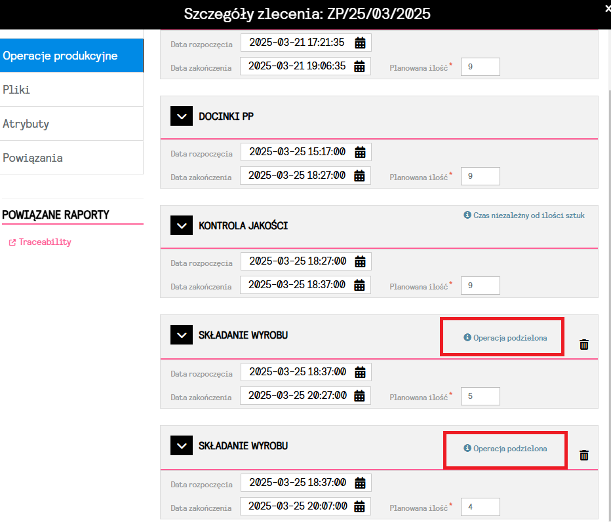This screenshot has width=611, height=522.
Task: Open calendar for DOCINKI PP start date
Action: 360,153
